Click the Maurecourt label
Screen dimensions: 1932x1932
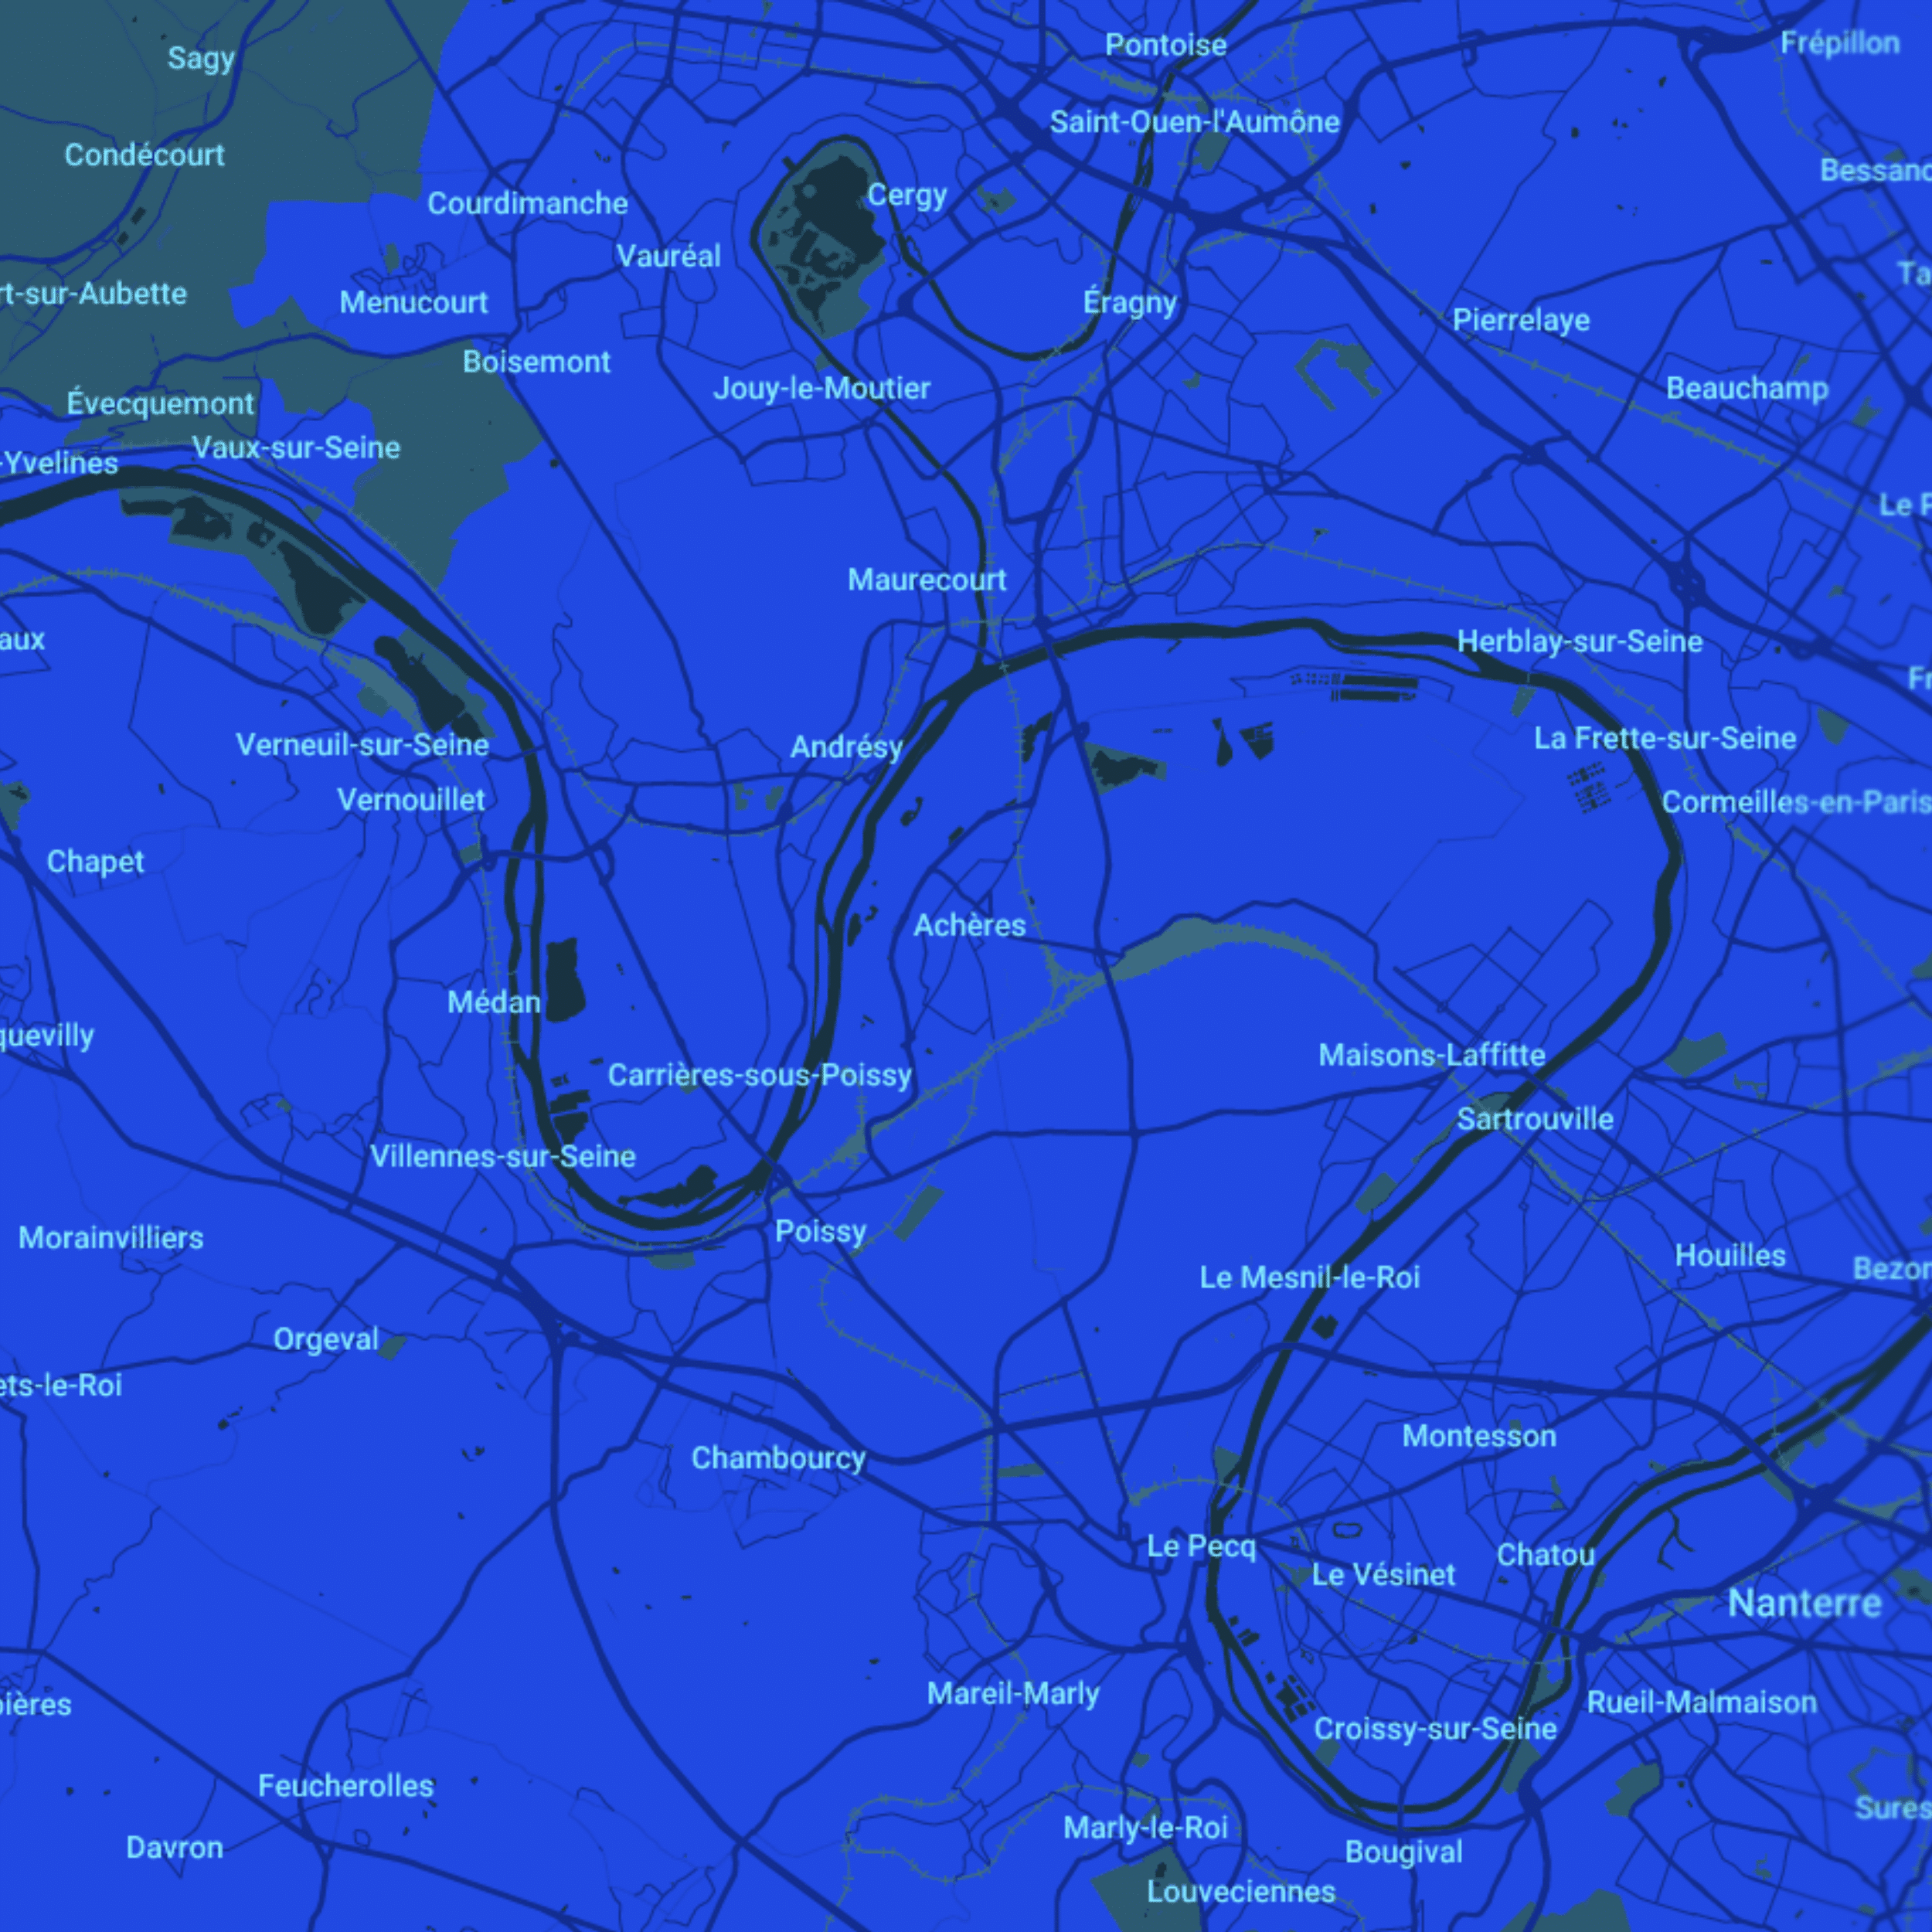point(927,580)
